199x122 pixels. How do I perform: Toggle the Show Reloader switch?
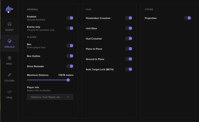click(70, 66)
